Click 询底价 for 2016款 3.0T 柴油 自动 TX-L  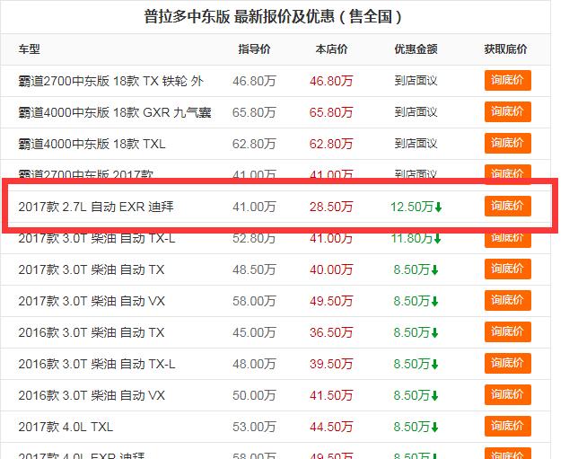pyautogui.click(x=507, y=363)
